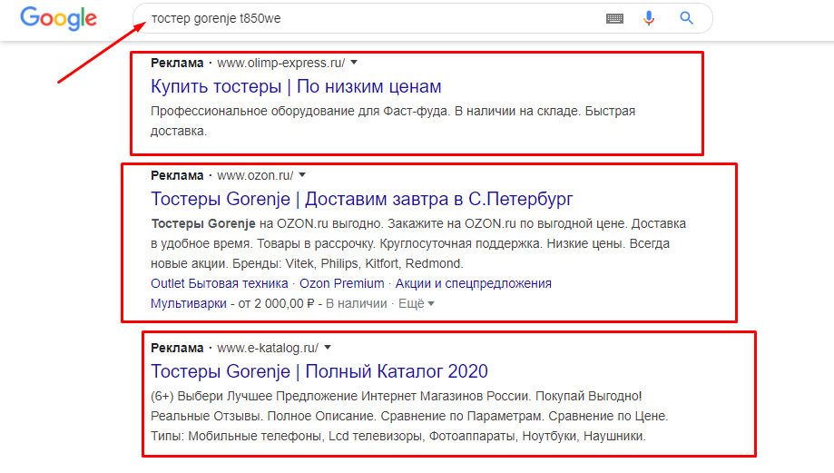This screenshot has width=834, height=473.
Task: Focus the search box with 'тостер gorenje t850we'
Action: point(372,19)
